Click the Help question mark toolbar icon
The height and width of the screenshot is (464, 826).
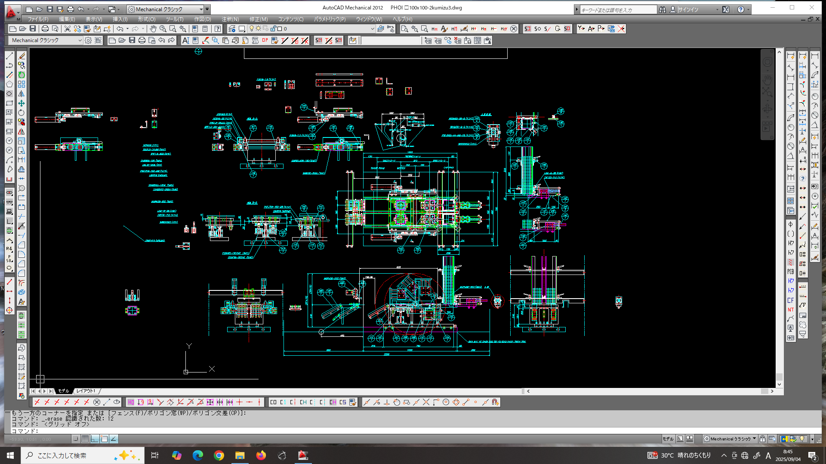pyautogui.click(x=218, y=29)
